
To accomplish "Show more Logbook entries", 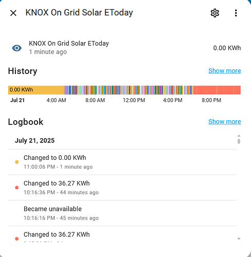I will [225, 122].
